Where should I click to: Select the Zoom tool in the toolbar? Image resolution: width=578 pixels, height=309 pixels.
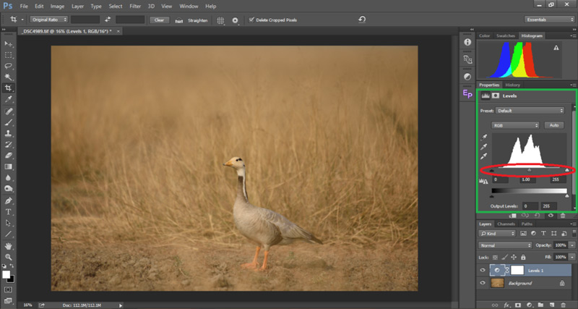9,257
